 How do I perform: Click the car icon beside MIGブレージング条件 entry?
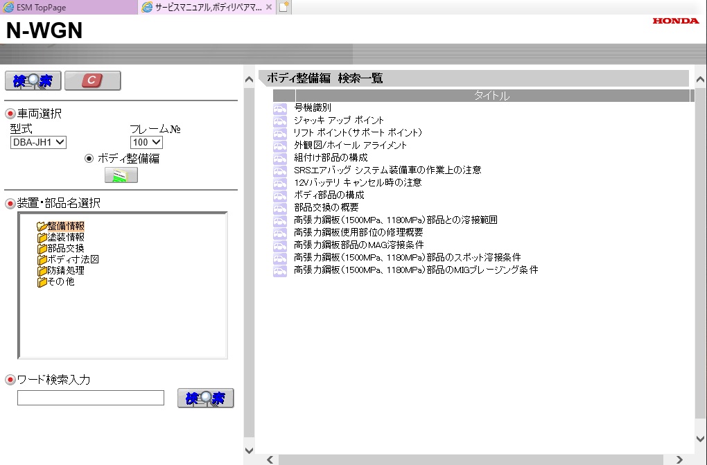(x=280, y=271)
